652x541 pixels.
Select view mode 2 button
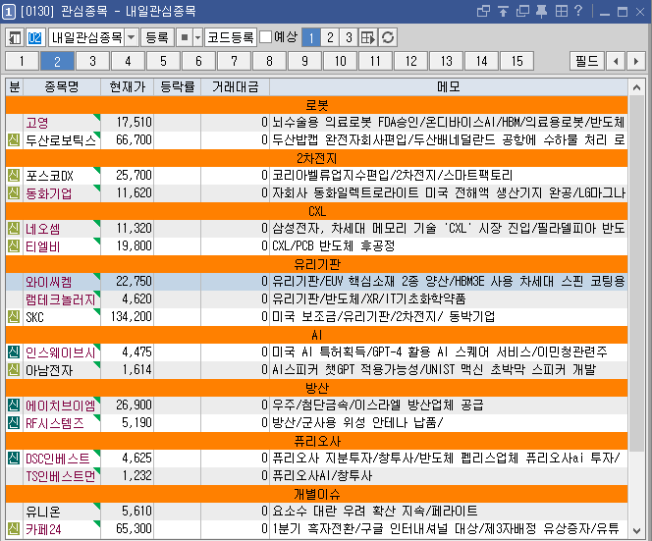[330, 38]
